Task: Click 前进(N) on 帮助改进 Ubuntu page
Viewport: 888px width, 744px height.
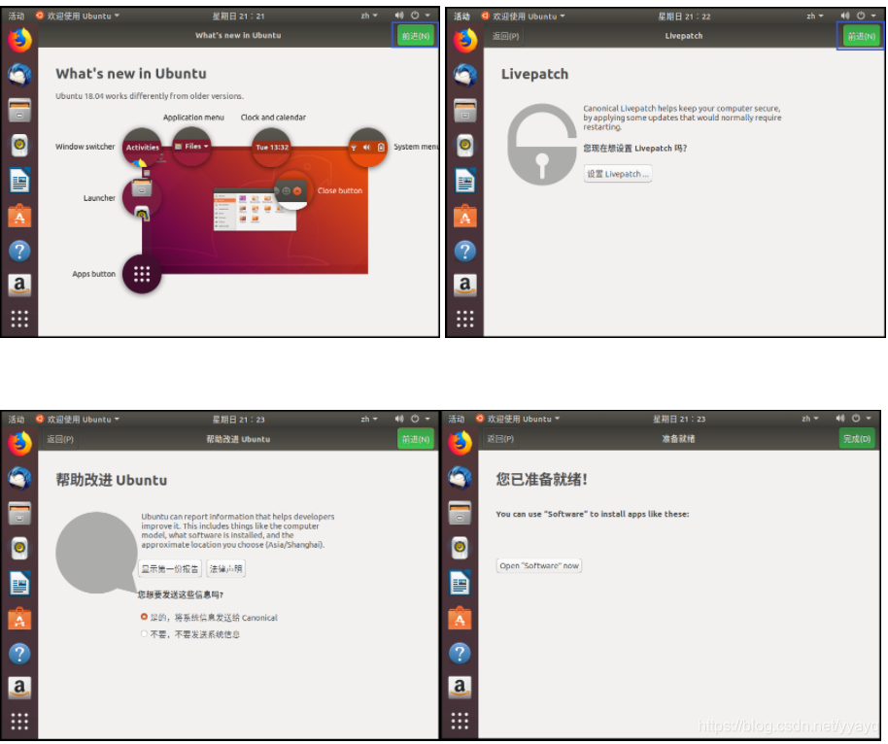Action: click(x=416, y=439)
